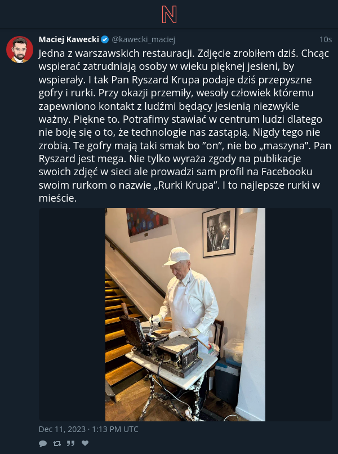Open Maciej Kawecki's avatar picture
This screenshot has height=454, width=338.
pos(20,50)
